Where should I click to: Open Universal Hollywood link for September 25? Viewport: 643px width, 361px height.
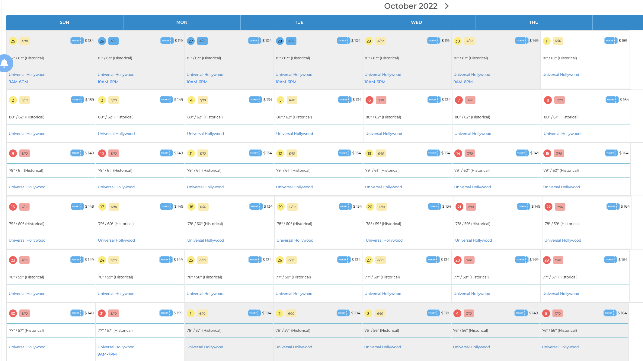(x=27, y=74)
